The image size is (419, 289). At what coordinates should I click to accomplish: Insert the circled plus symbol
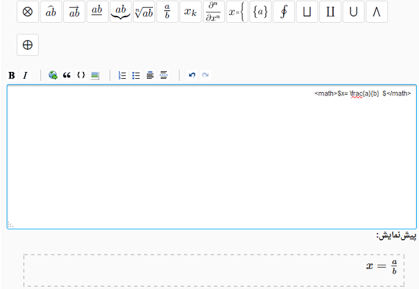(x=28, y=45)
